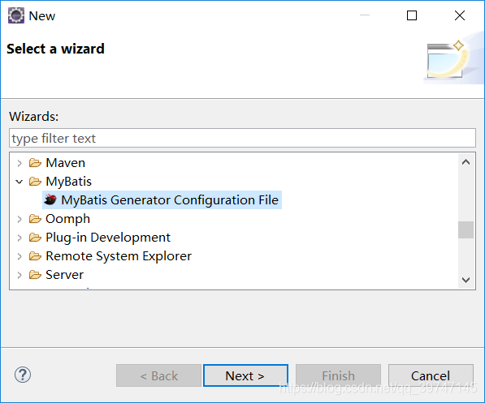Select the Server tree label

64,275
